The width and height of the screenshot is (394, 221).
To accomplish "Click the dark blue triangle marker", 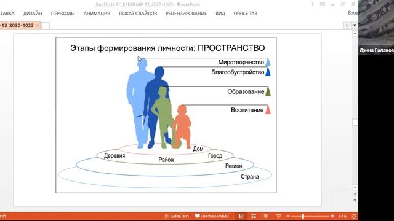I will click(x=268, y=72).
